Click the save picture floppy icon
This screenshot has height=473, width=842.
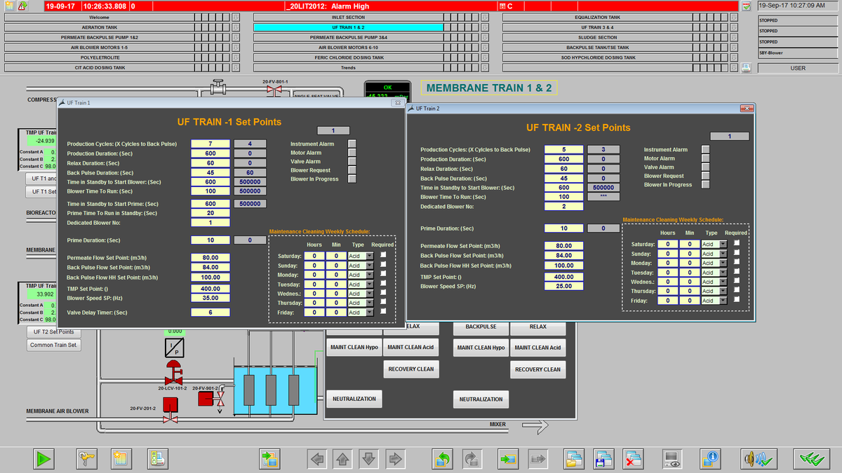(x=603, y=459)
